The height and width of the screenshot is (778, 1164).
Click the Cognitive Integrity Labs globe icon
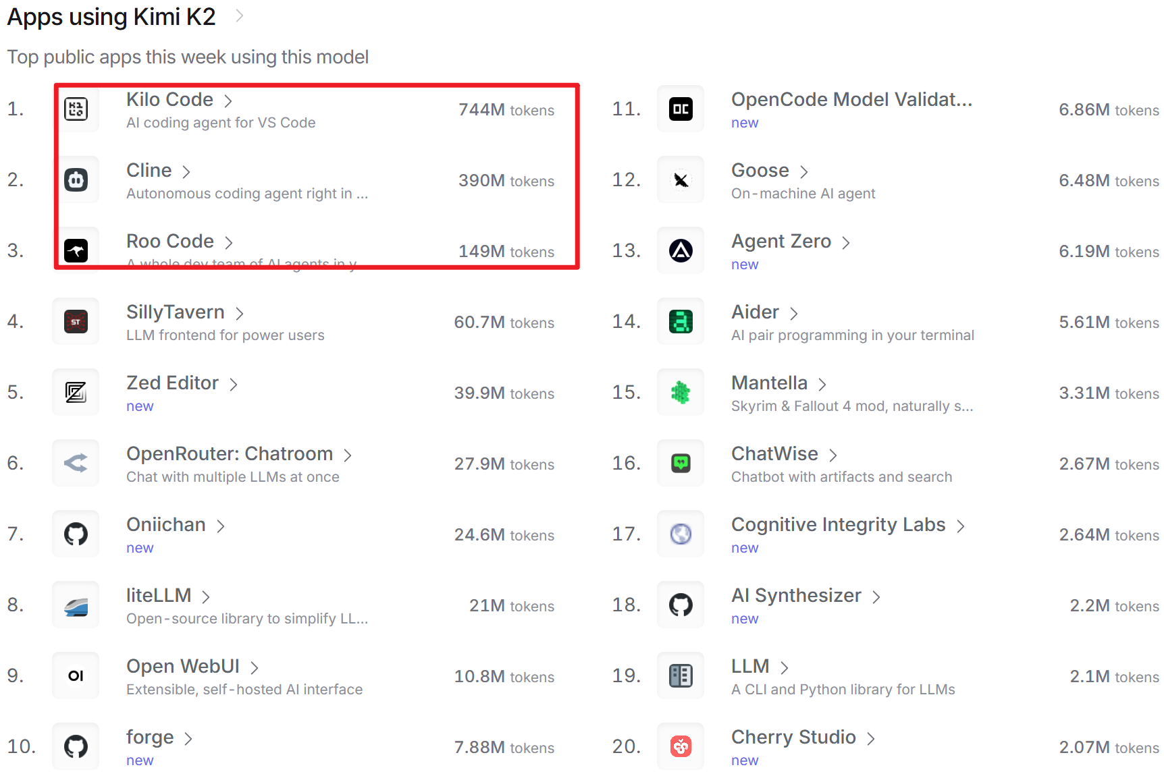click(x=681, y=534)
